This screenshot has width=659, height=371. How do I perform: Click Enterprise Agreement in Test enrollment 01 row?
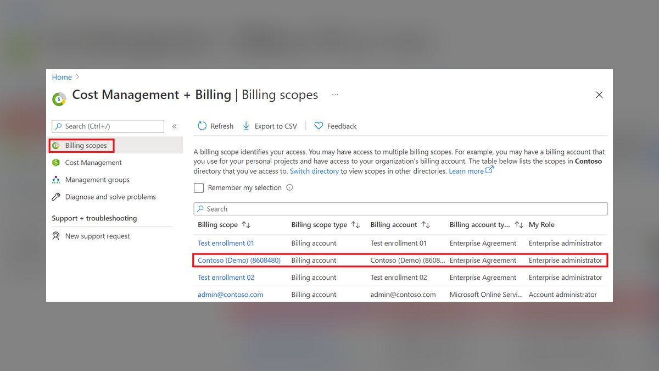tap(483, 243)
